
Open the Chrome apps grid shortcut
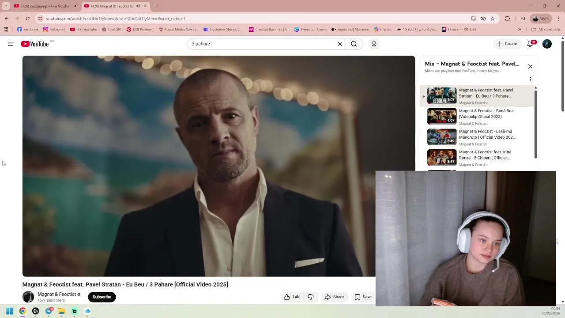tap(6, 30)
